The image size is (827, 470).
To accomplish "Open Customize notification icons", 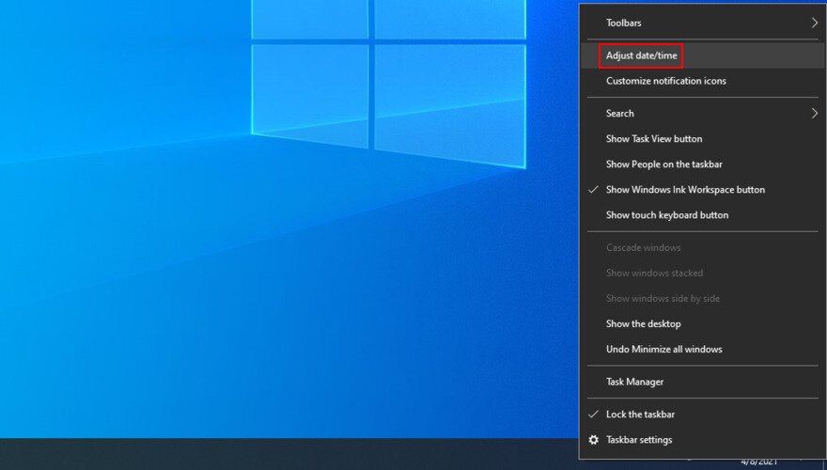I will coord(703,81).
